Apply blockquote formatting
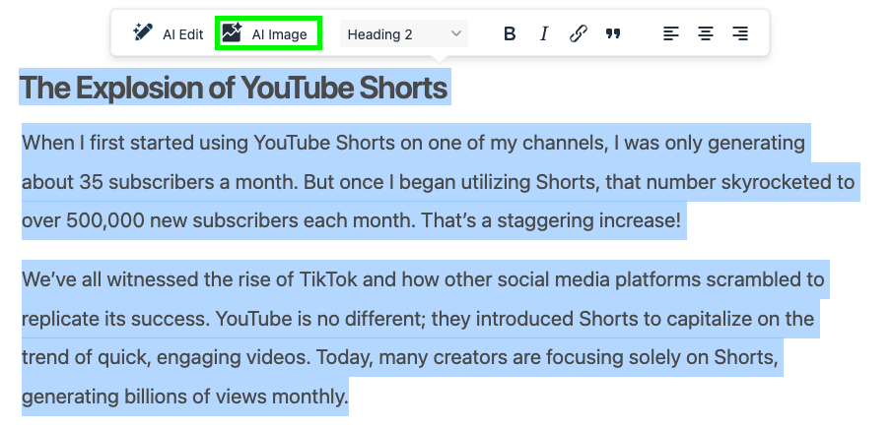The height and width of the screenshot is (428, 892). point(613,34)
